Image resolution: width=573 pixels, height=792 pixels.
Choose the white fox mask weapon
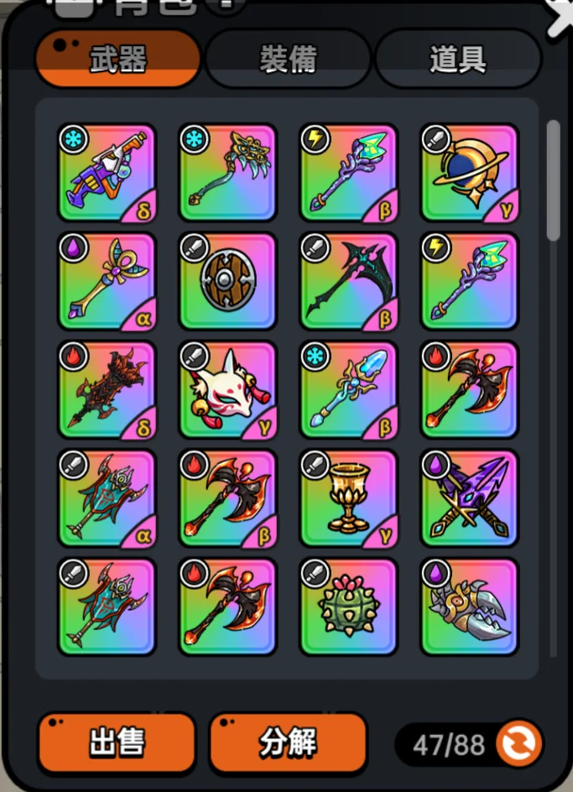(x=227, y=390)
